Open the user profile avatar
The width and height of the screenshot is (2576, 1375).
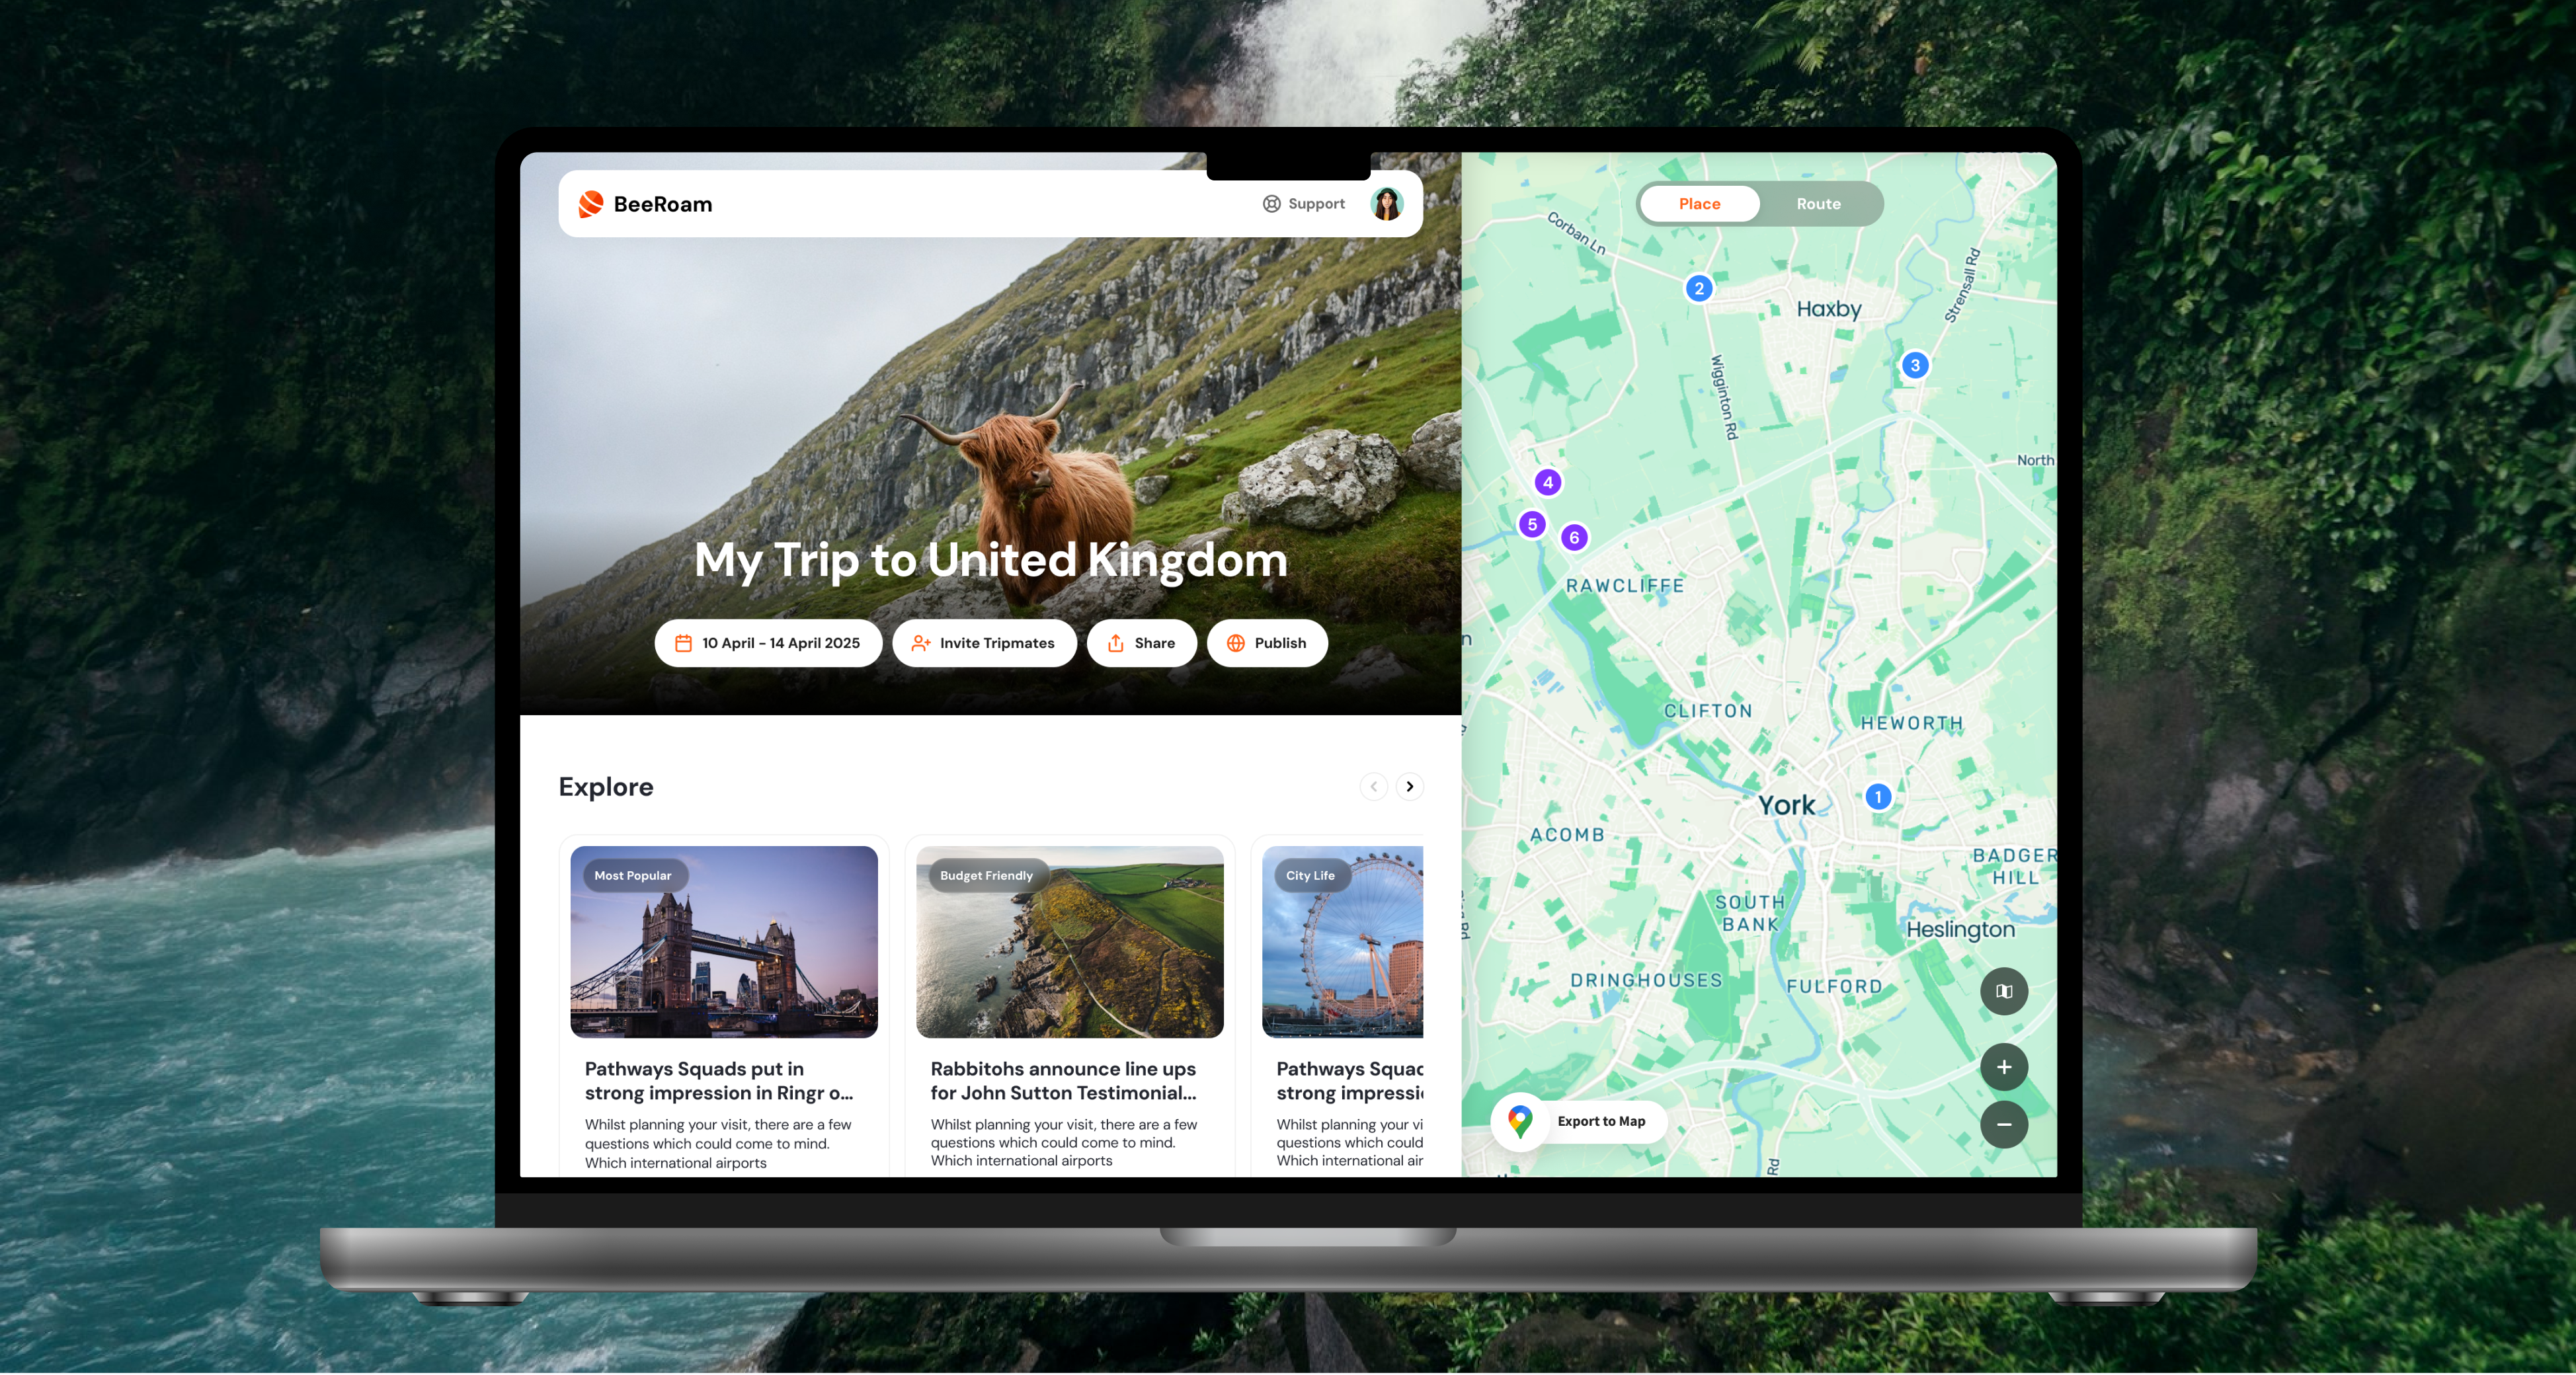click(x=1386, y=204)
